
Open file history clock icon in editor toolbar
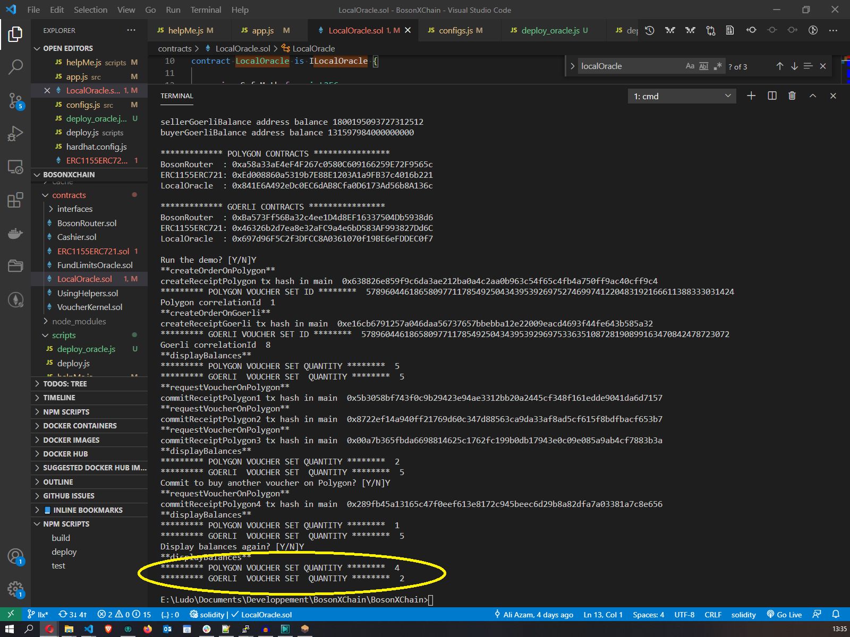tap(649, 30)
